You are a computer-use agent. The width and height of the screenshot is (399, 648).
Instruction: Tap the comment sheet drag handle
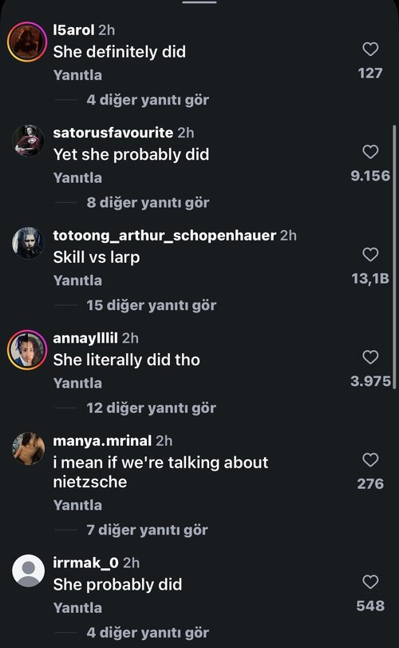tap(199, 2)
